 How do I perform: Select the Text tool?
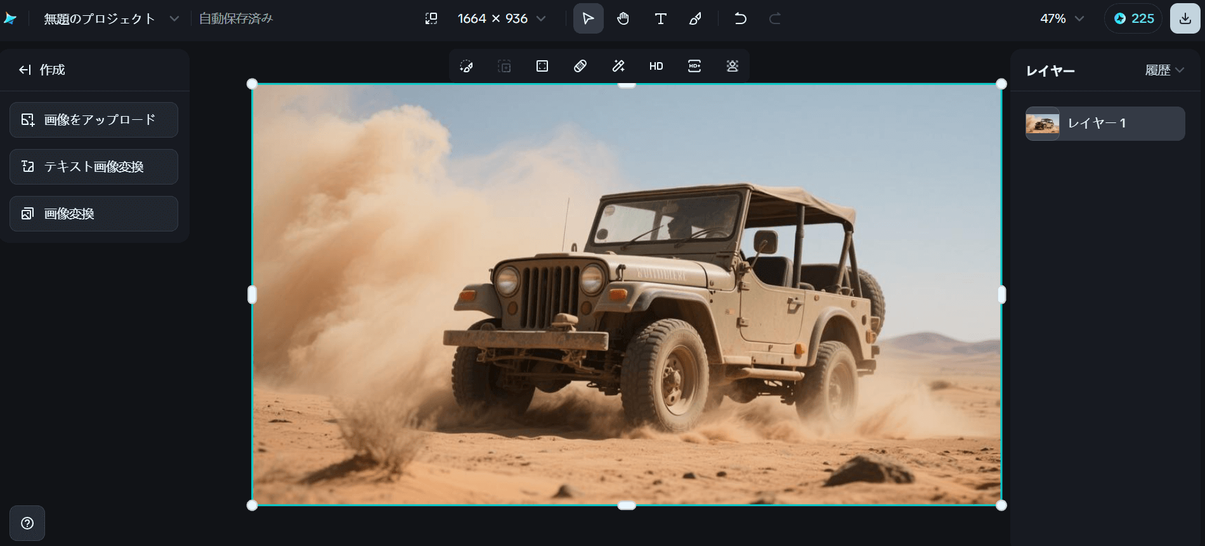[x=660, y=18]
